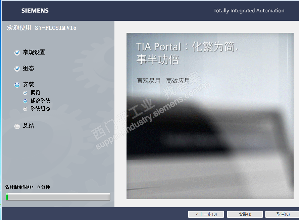Select the 安装 step label

28,84
